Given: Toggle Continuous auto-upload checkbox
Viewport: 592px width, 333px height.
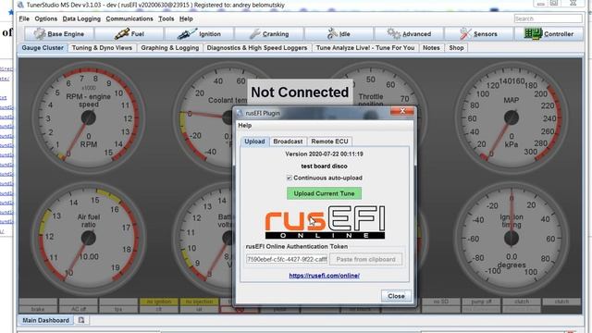Looking at the screenshot, I should (290, 178).
